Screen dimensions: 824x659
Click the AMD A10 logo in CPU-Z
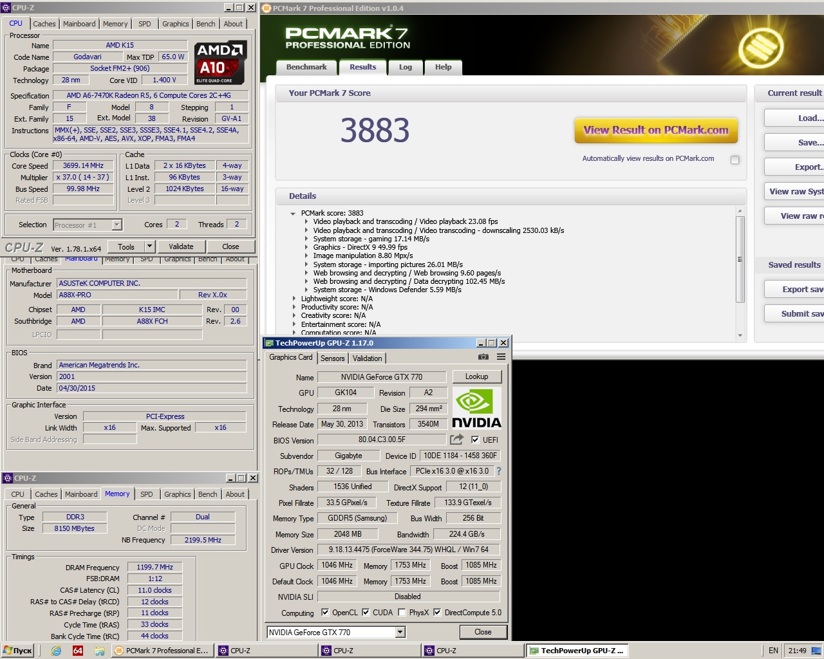coord(221,62)
